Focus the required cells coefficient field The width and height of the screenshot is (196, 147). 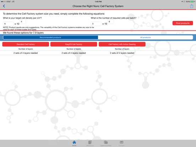pos(96,24)
